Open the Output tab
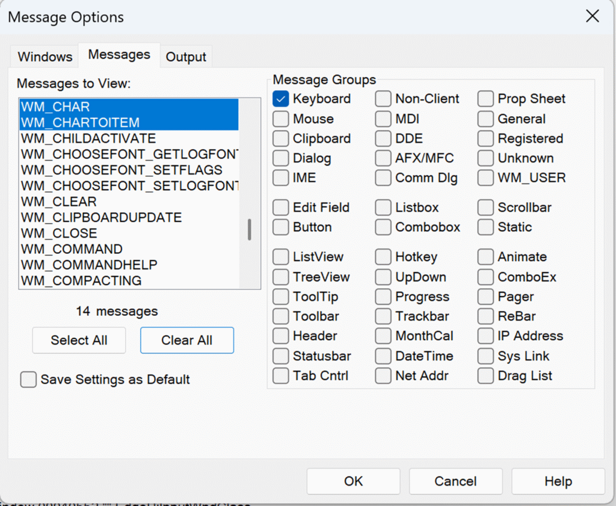Screen dimensions: 616x506 [x=186, y=57]
